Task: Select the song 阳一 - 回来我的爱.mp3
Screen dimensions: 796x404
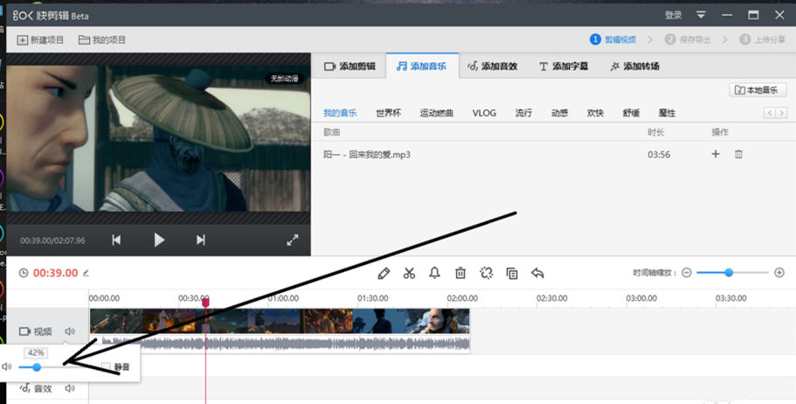Action: pyautogui.click(x=367, y=155)
